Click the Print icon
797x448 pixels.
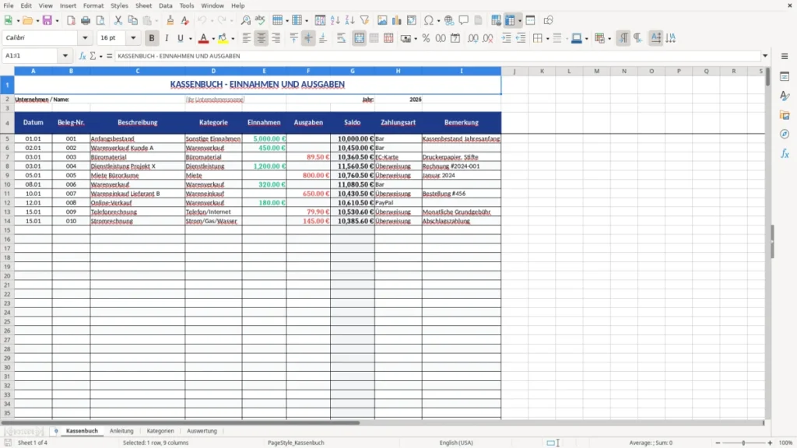86,20
